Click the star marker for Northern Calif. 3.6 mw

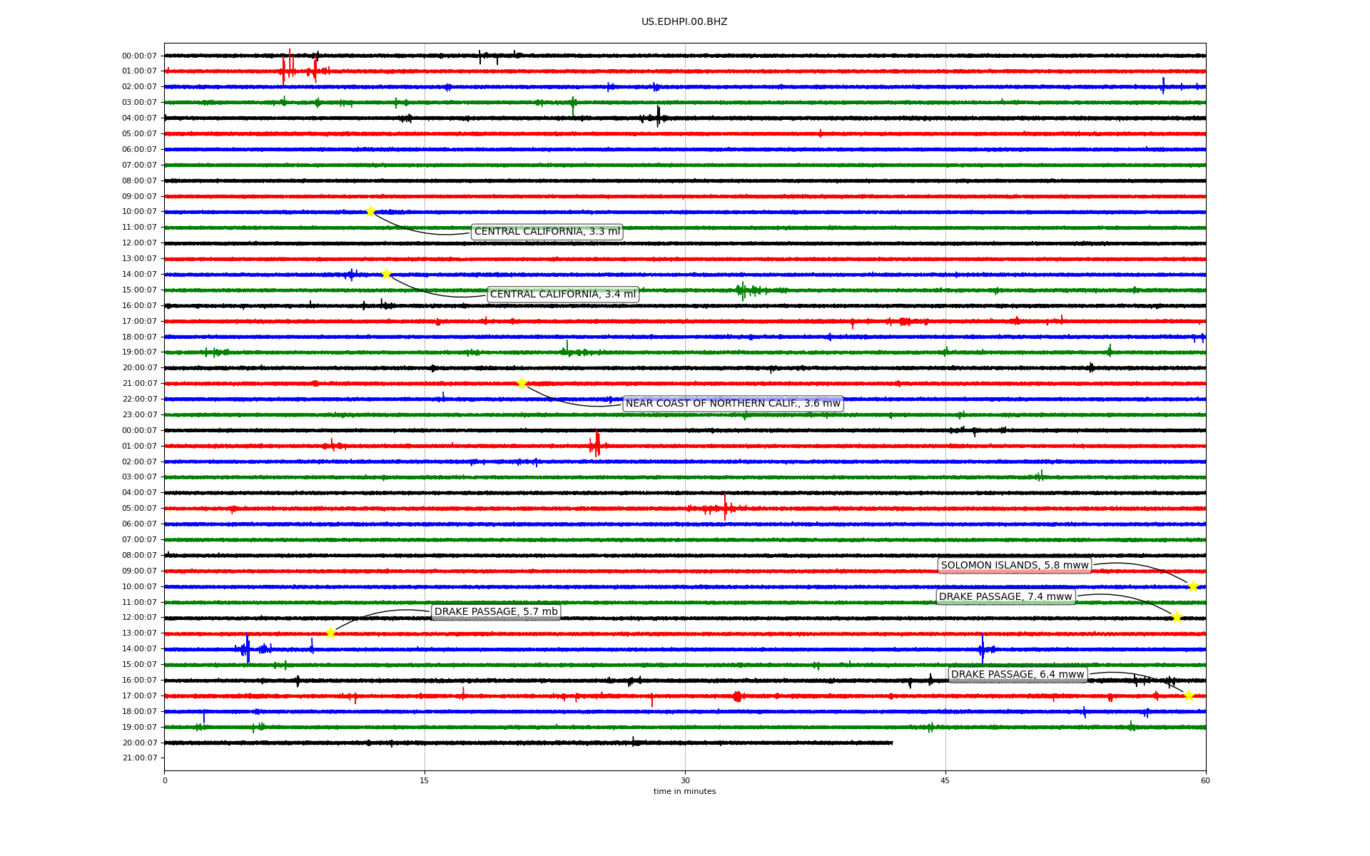(x=522, y=383)
